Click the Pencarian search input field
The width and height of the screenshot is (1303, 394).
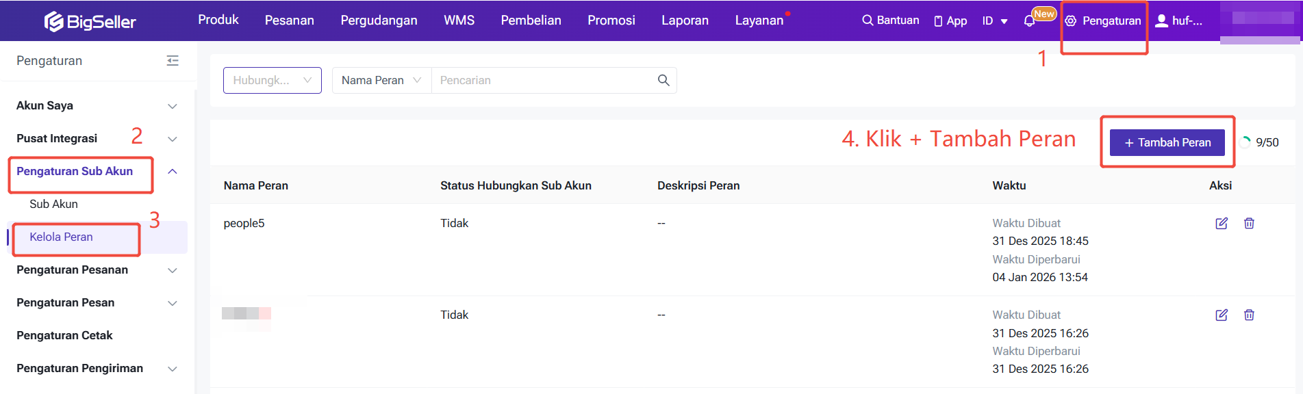[541, 80]
